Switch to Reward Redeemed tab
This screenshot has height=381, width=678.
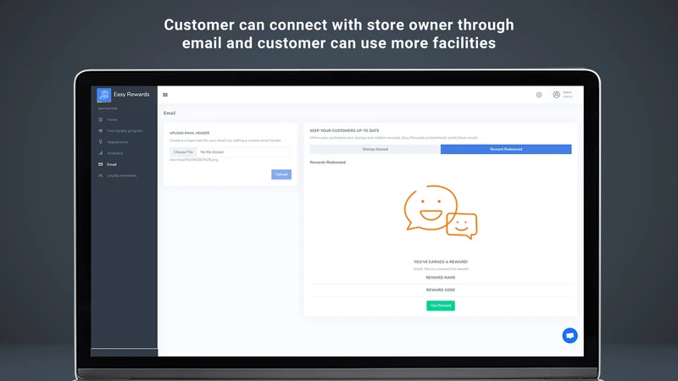506,150
